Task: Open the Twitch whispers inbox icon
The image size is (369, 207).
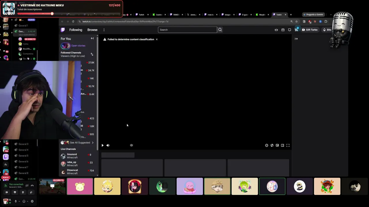Action: (283, 30)
